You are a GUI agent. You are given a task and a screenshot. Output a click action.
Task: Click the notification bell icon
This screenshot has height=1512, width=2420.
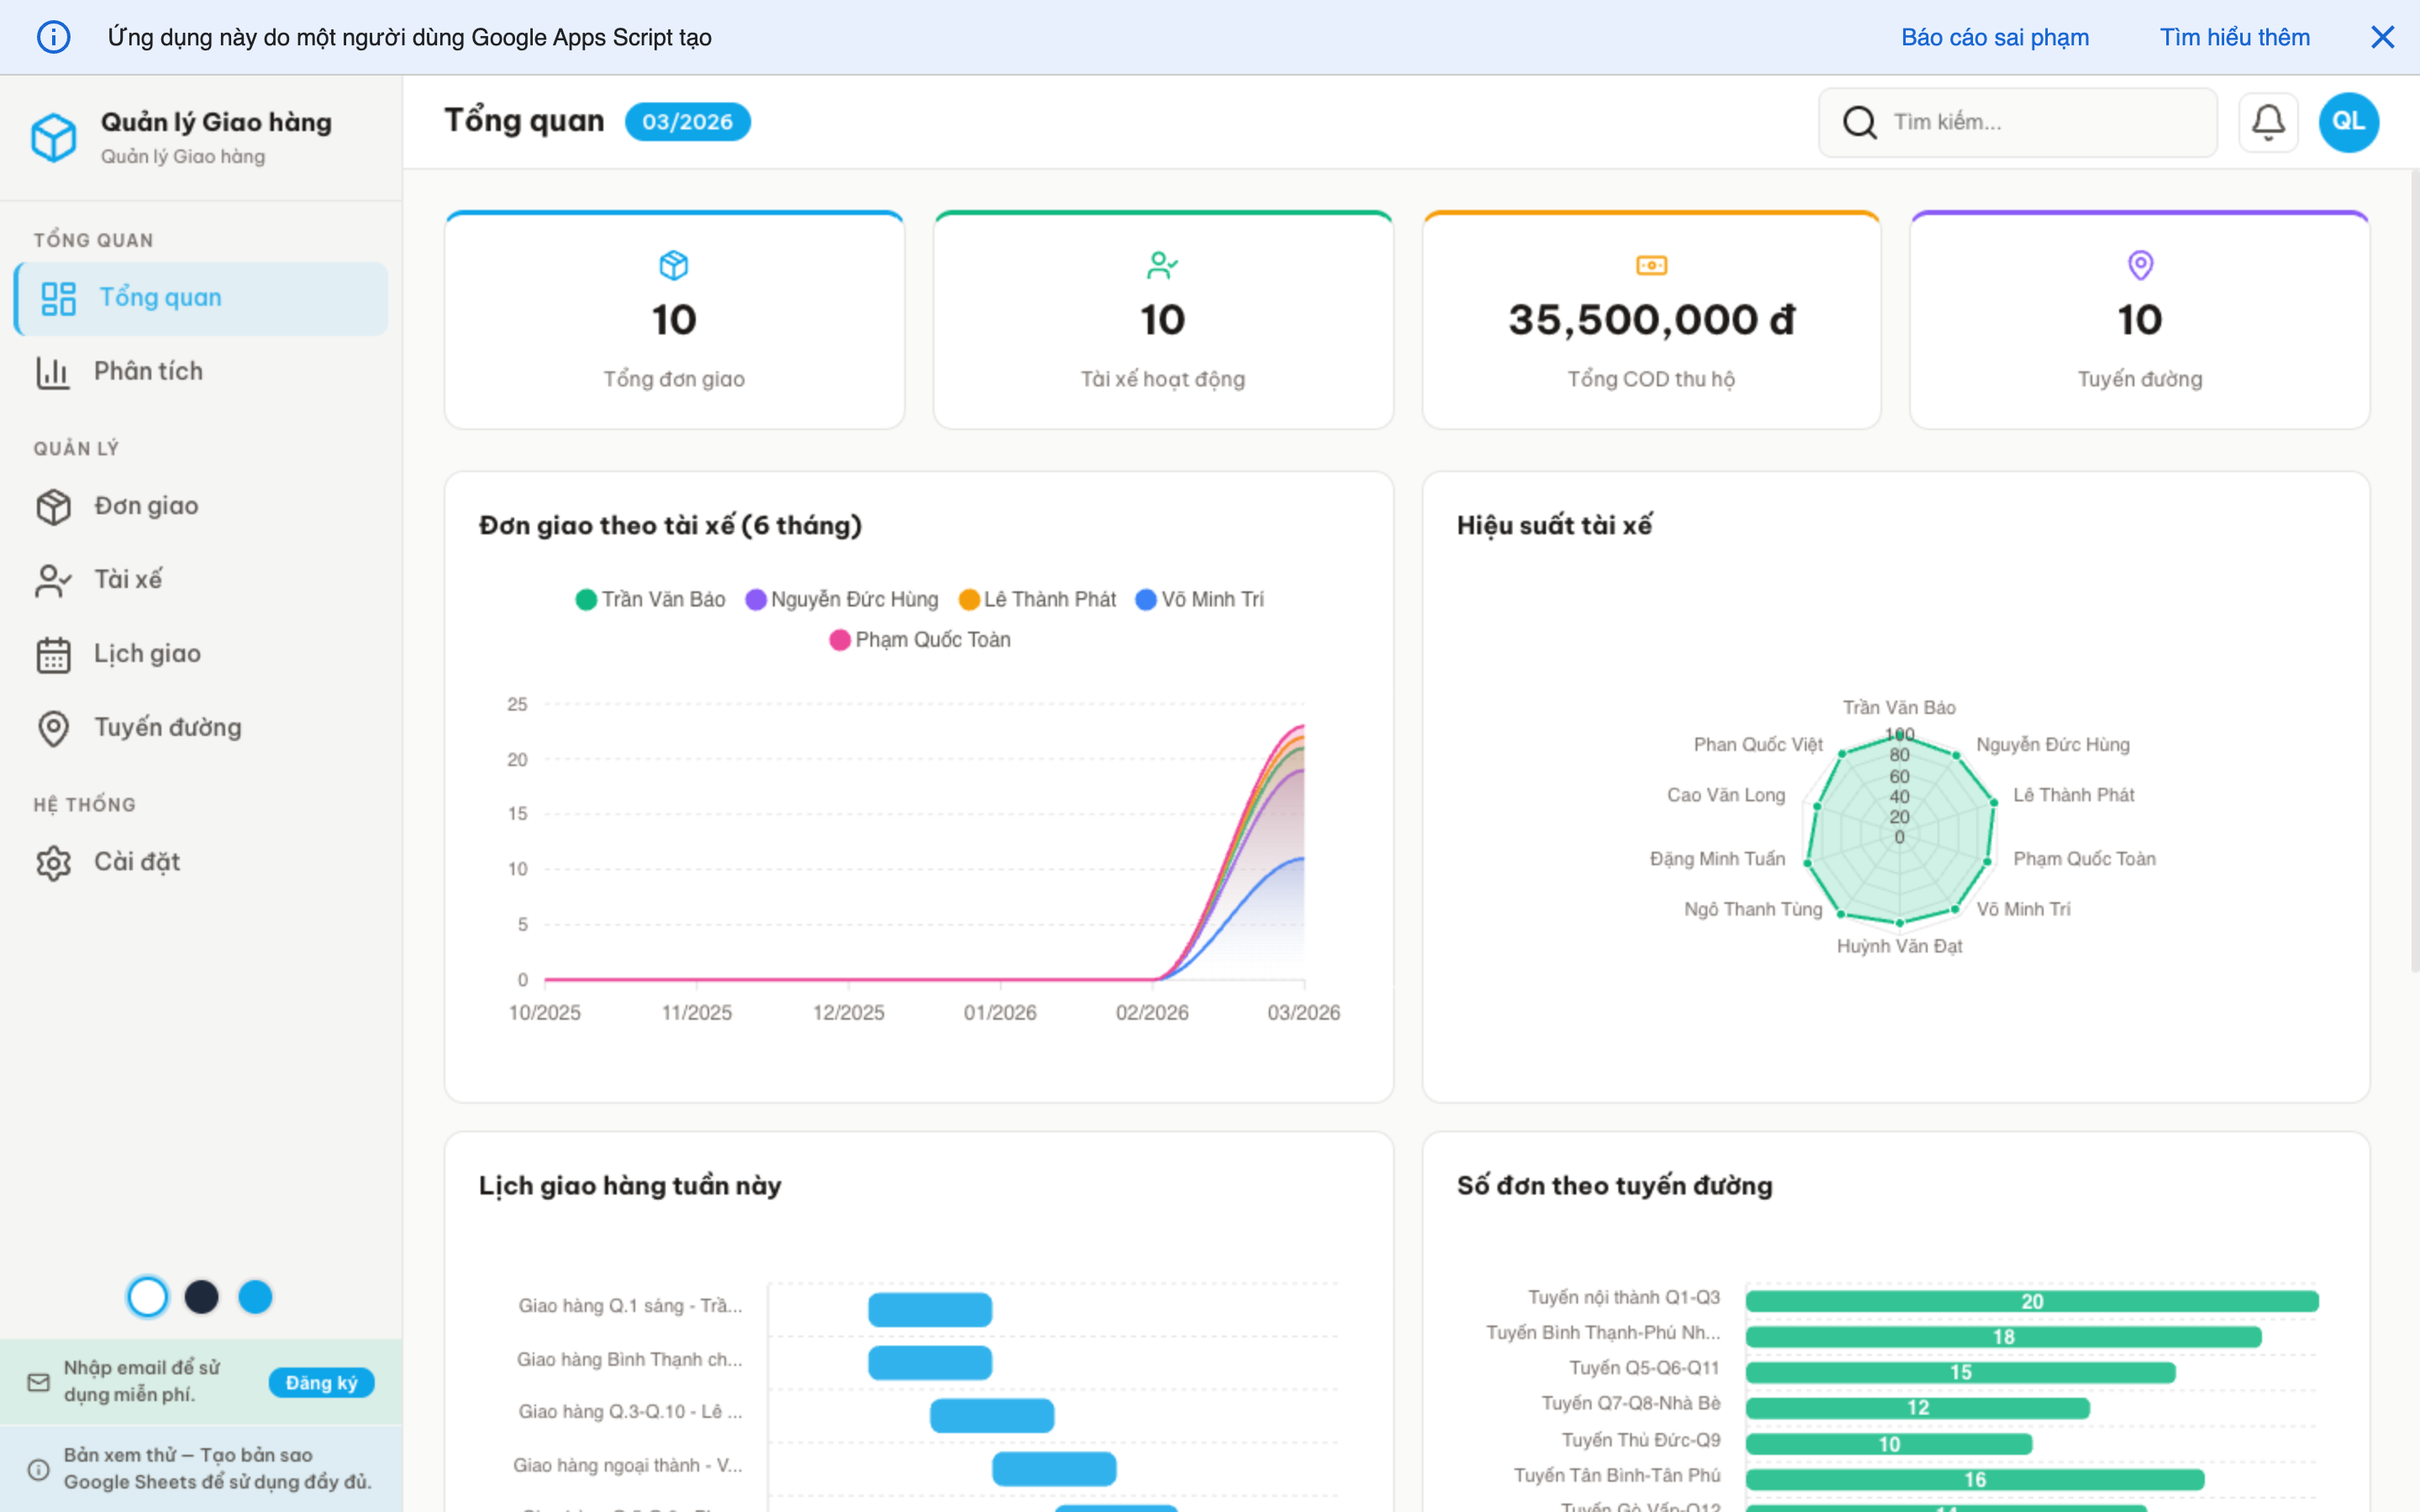[2267, 122]
